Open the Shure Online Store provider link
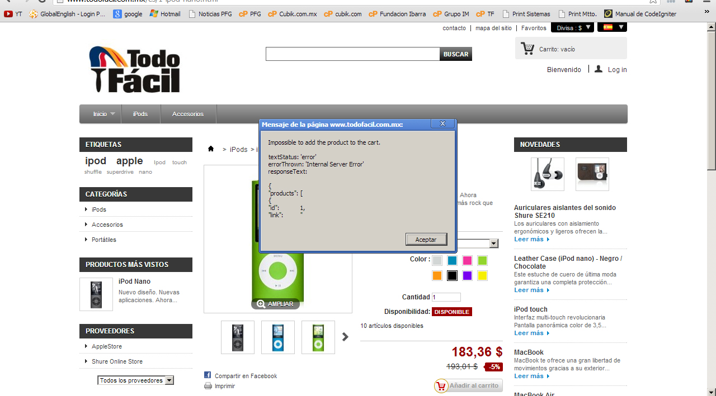The width and height of the screenshot is (716, 396). point(117,361)
